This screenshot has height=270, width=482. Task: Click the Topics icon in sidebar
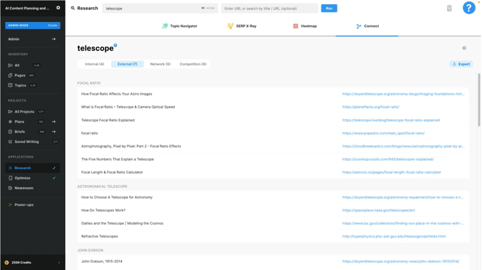tap(10, 86)
